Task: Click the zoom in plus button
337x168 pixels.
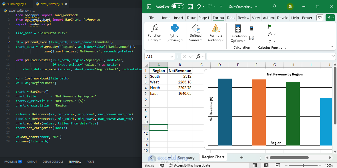Action: (320, 165)
